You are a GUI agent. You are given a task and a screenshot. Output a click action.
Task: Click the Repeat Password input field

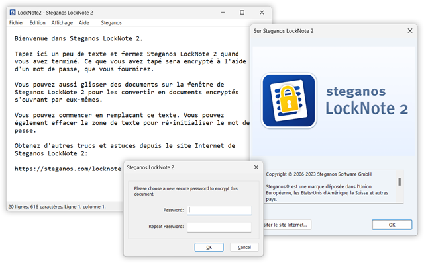coord(219,227)
